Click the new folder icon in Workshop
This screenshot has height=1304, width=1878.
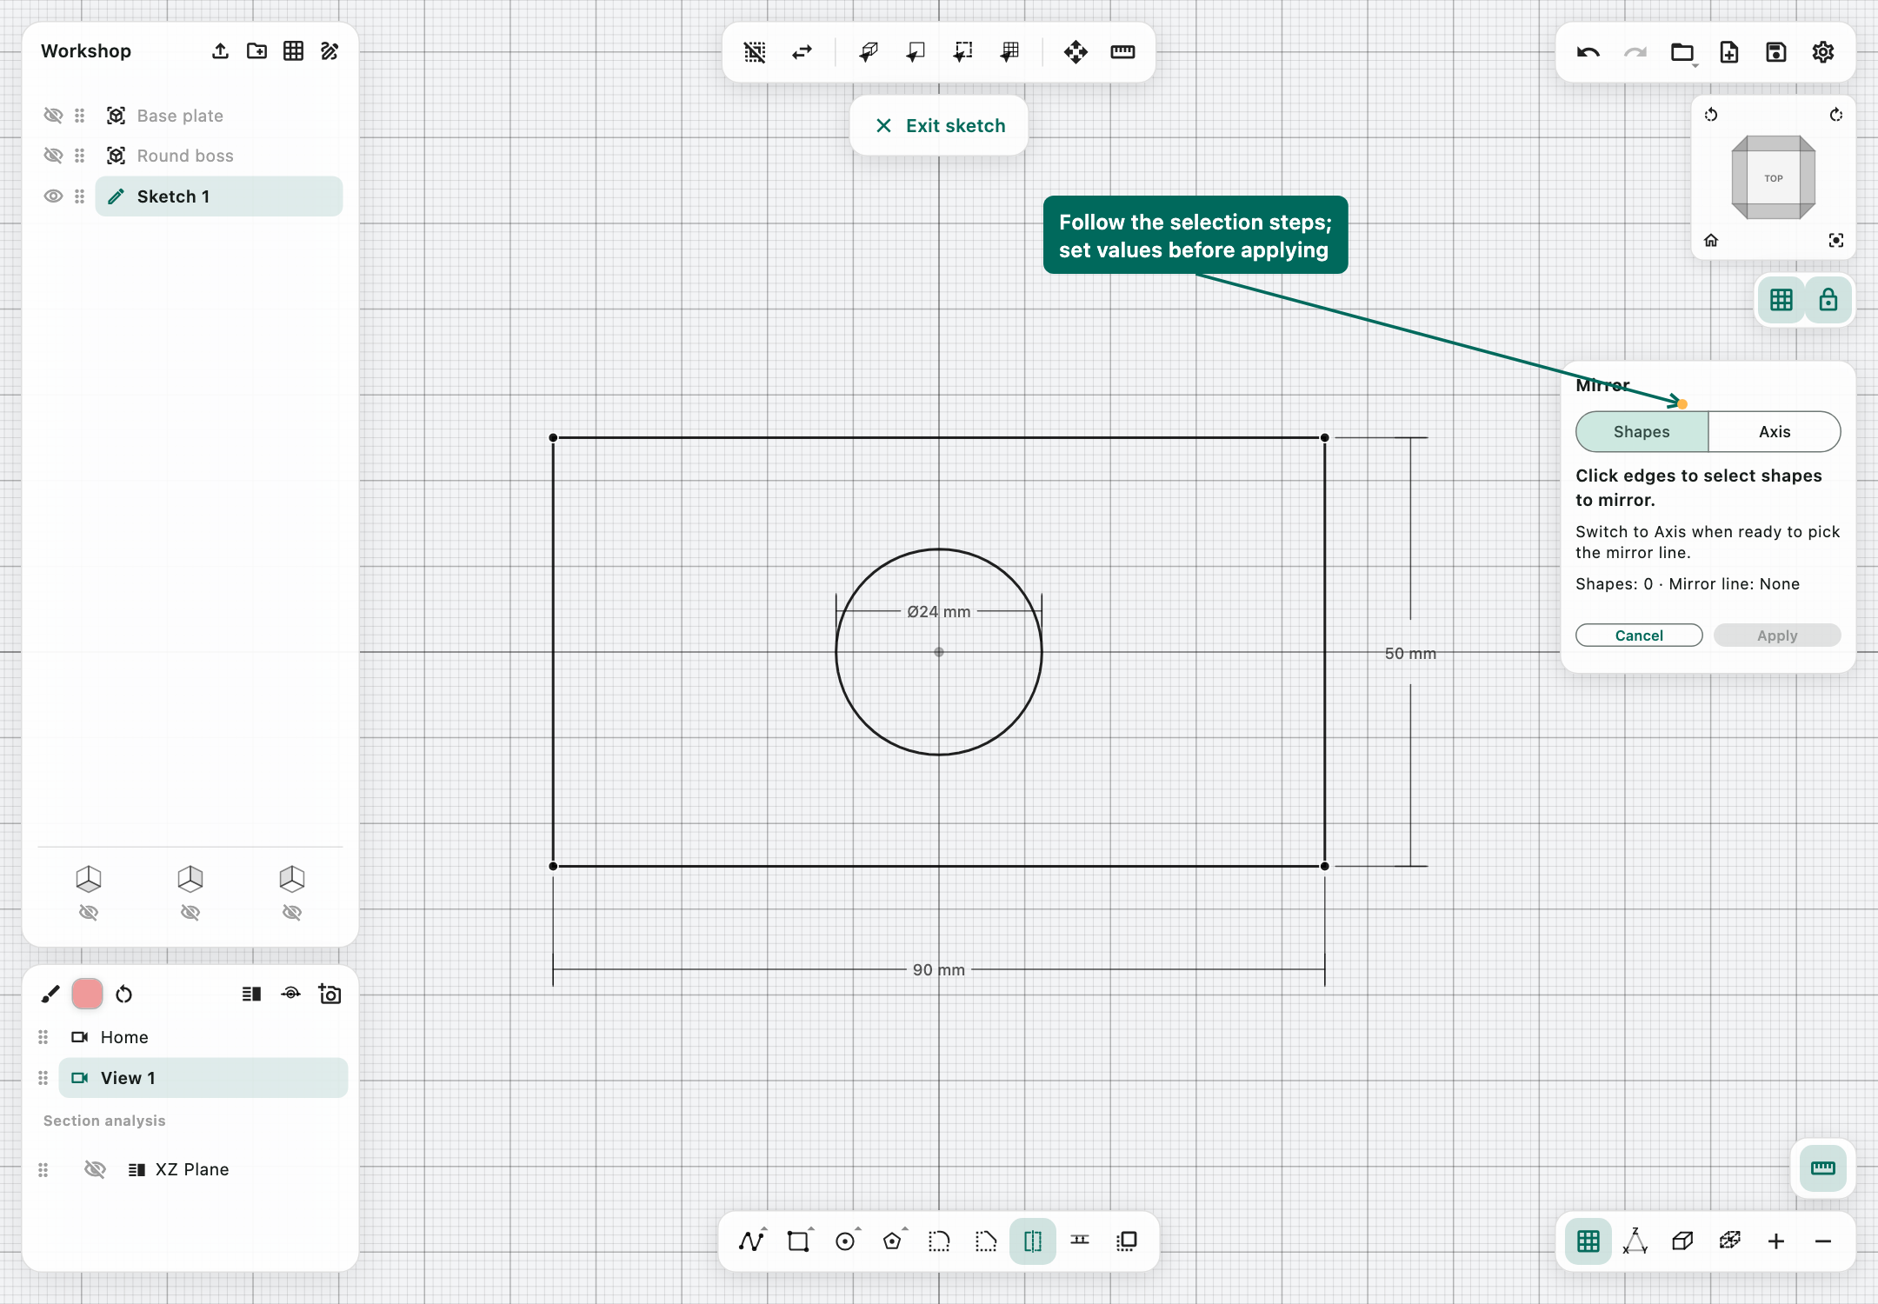(x=256, y=51)
